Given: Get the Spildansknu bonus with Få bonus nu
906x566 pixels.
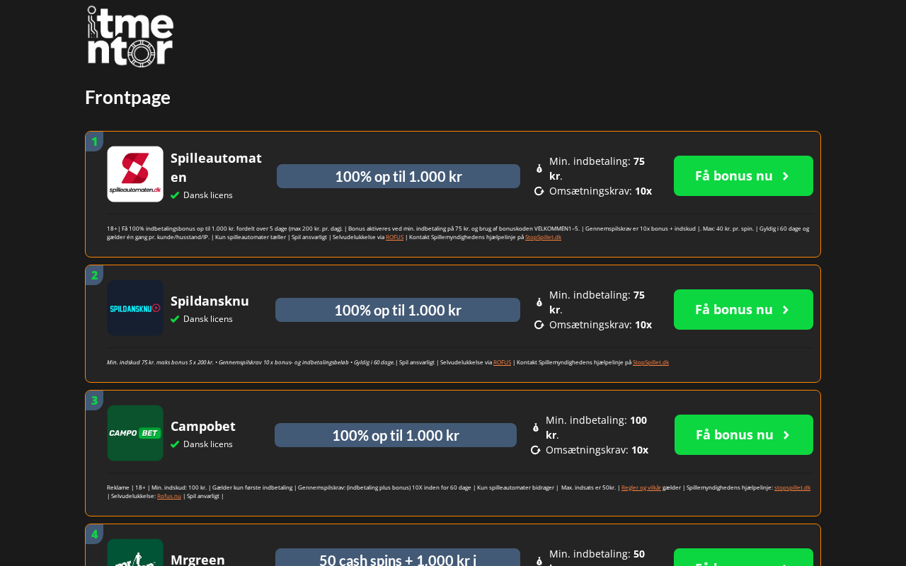Looking at the screenshot, I should coord(743,309).
